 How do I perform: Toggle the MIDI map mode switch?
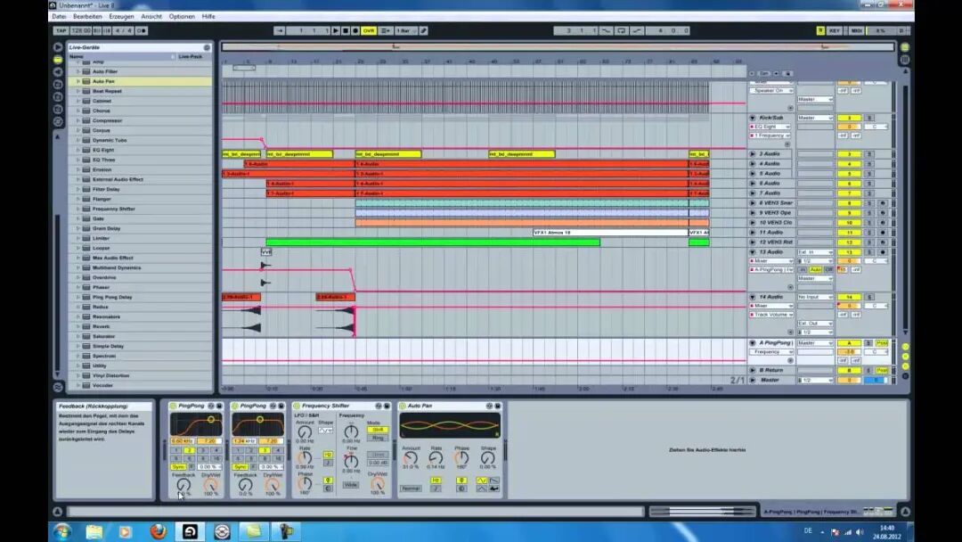[x=857, y=30]
